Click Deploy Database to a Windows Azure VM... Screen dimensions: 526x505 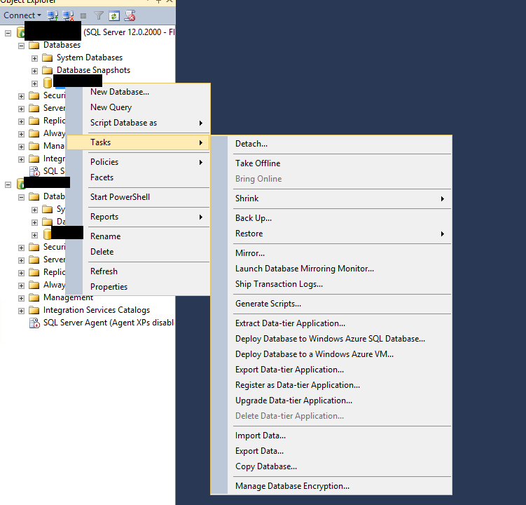331,354
